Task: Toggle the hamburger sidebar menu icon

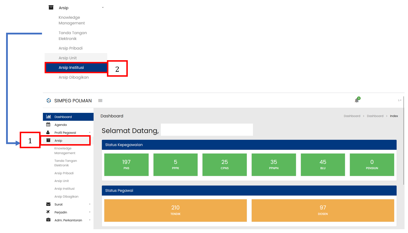Action: pos(100,101)
